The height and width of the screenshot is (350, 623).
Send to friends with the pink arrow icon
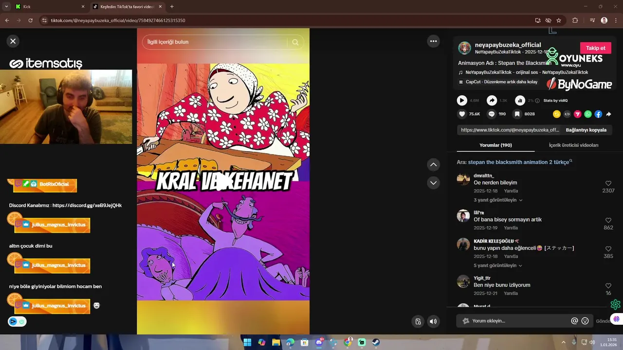pos(578,114)
